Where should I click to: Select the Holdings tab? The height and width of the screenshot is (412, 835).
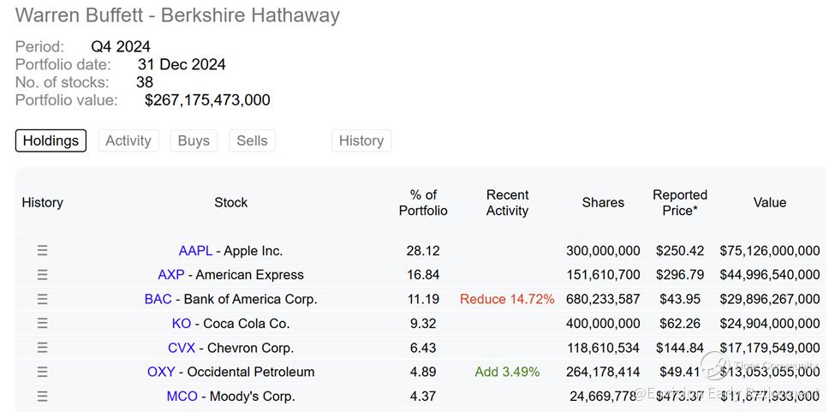point(51,140)
